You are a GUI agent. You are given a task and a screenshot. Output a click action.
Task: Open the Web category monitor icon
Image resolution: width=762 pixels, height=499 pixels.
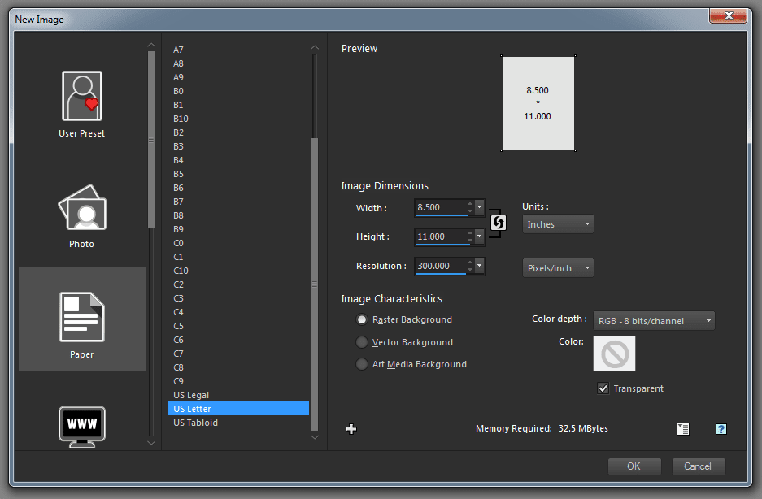[81, 424]
